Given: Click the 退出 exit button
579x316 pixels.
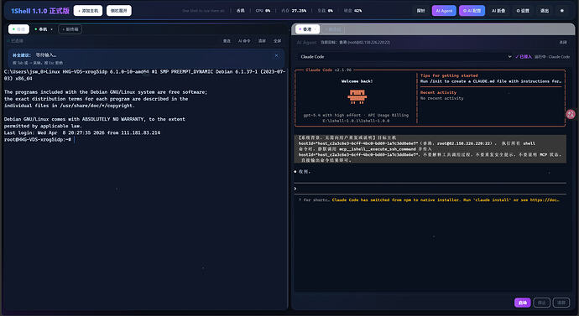Looking at the screenshot, I should pyautogui.click(x=545, y=11).
